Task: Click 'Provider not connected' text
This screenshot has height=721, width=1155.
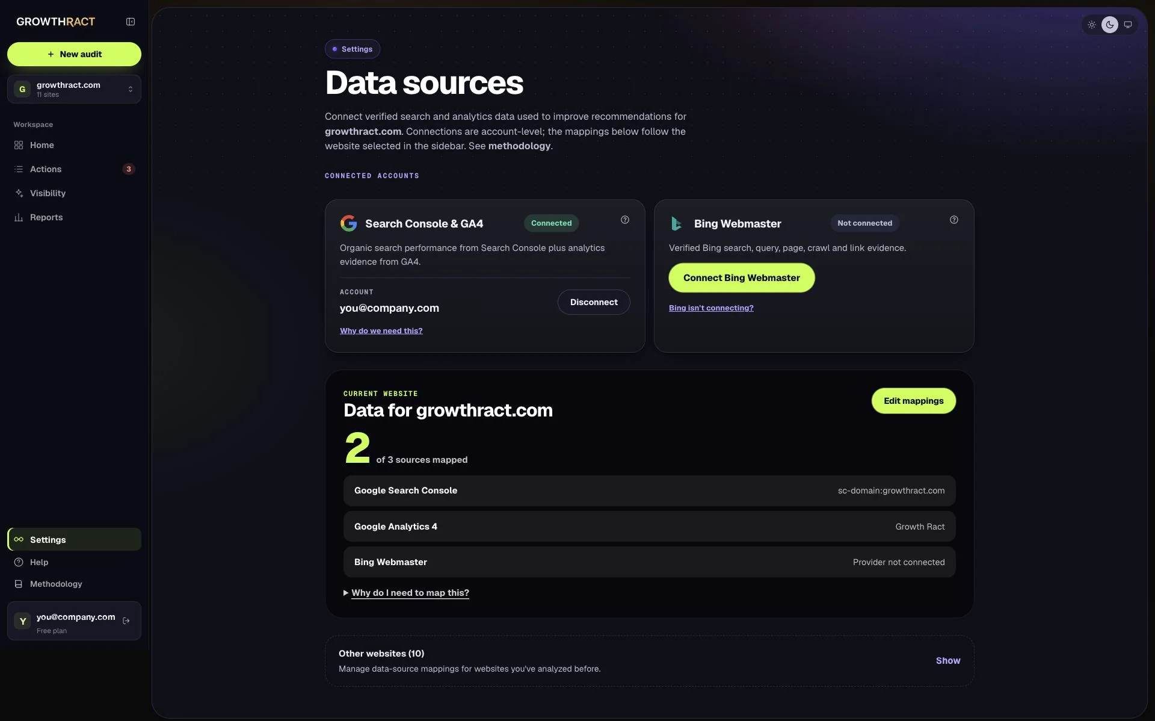Action: pos(899,562)
